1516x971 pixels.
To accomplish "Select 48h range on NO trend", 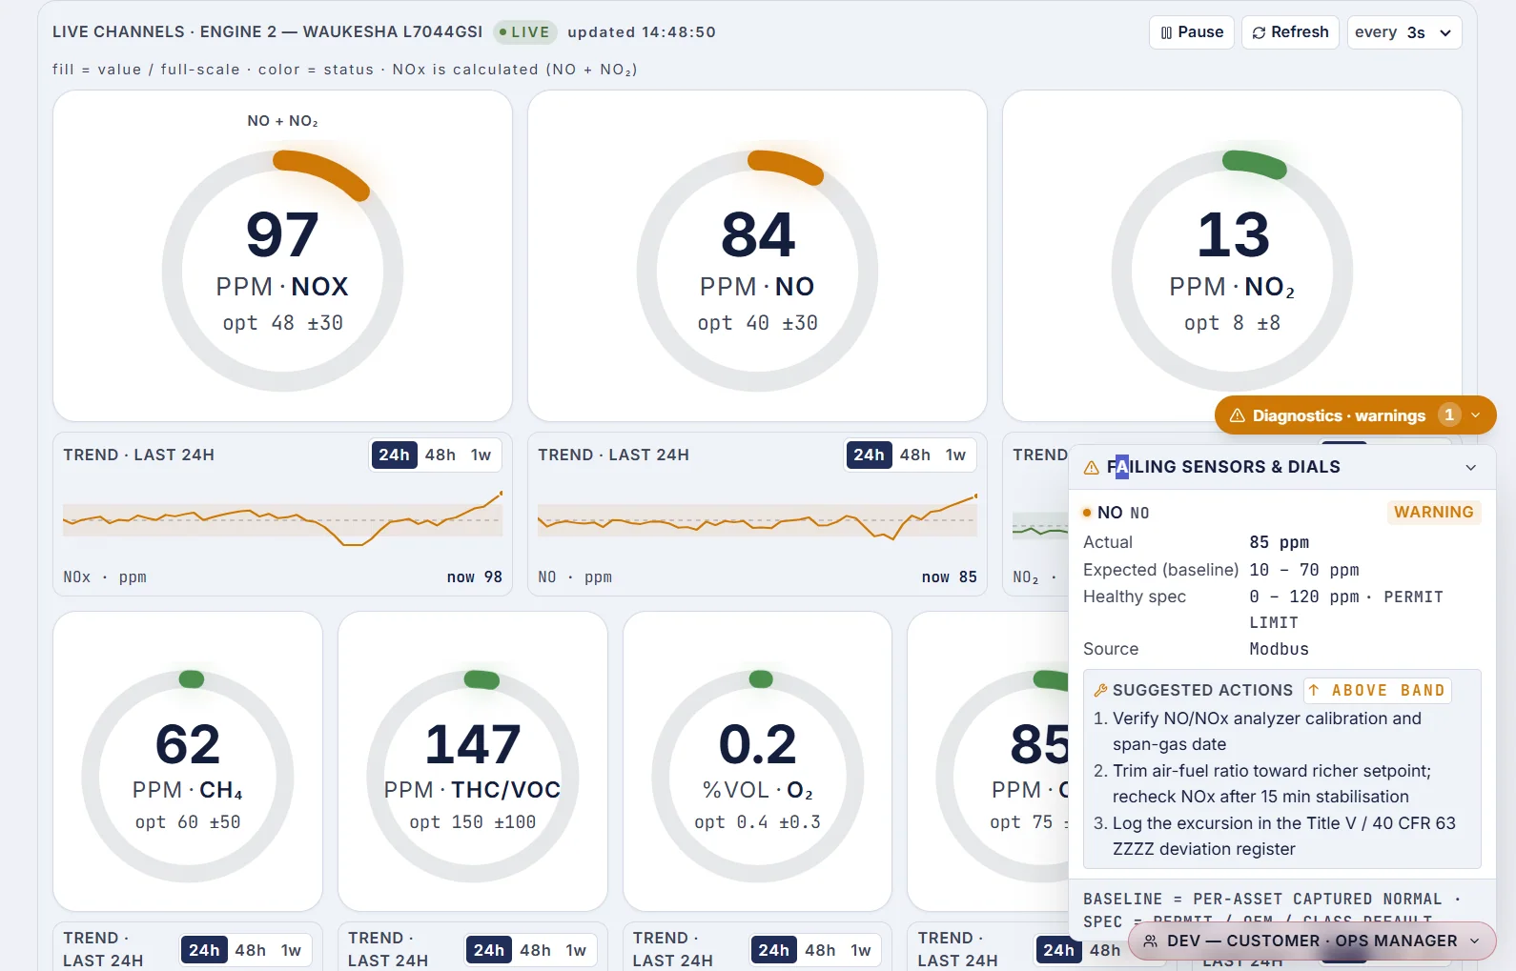I will pyautogui.click(x=915, y=455).
